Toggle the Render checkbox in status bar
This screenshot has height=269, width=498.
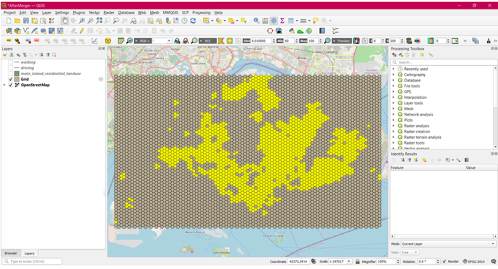point(445,262)
